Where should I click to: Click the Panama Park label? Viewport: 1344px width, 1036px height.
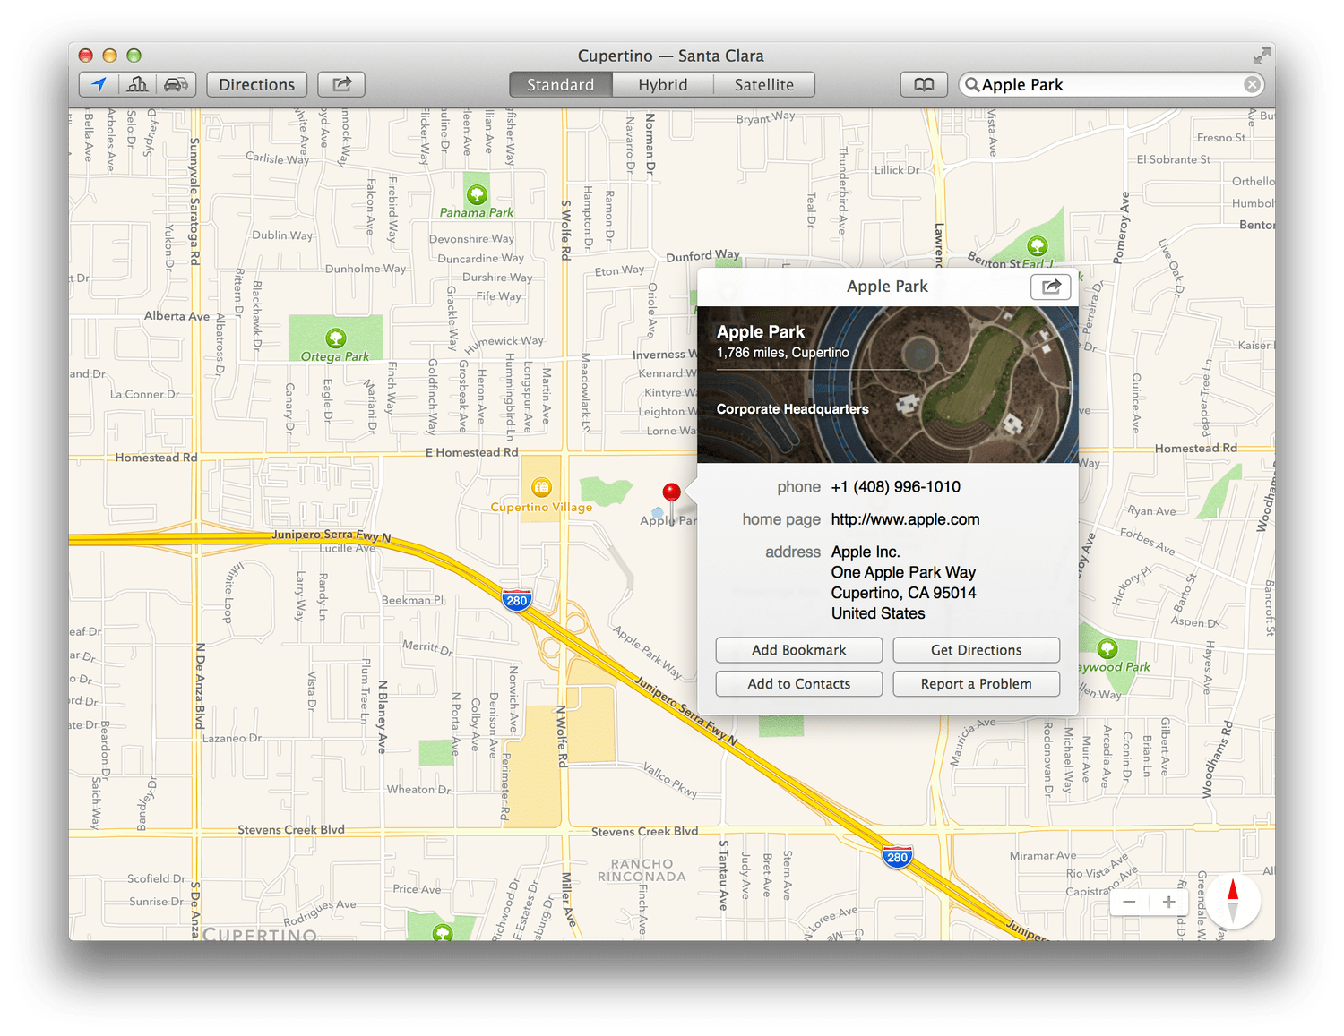pyautogui.click(x=477, y=213)
